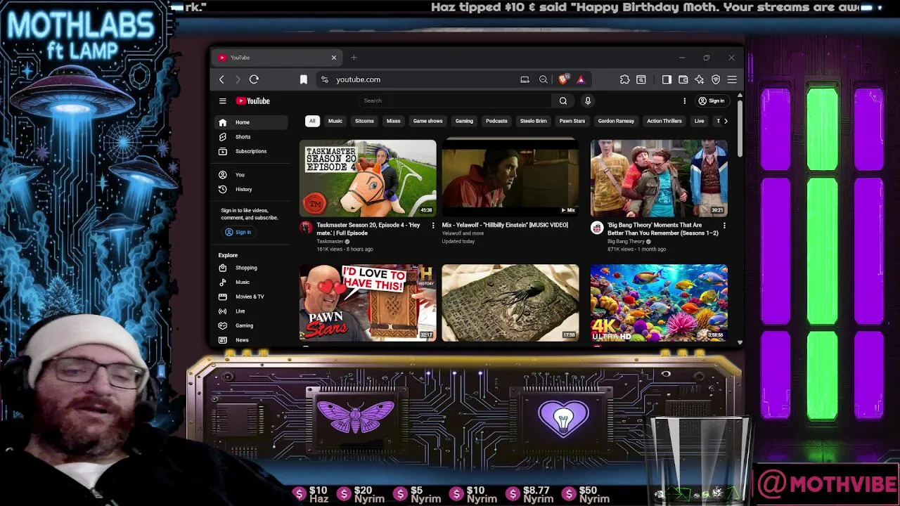Select the Steelo Brim filter chip
The height and width of the screenshot is (506, 900).
533,121
